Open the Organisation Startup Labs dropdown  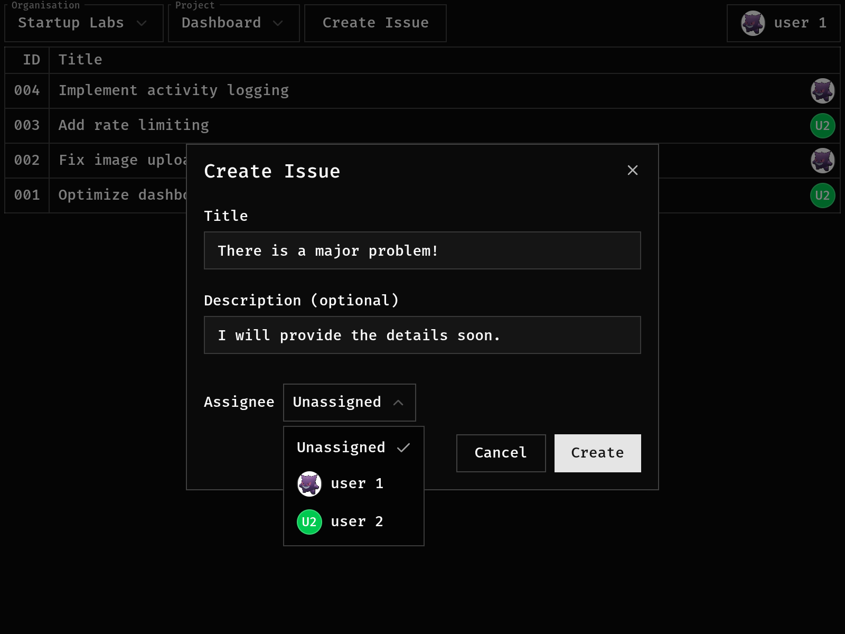(x=83, y=23)
